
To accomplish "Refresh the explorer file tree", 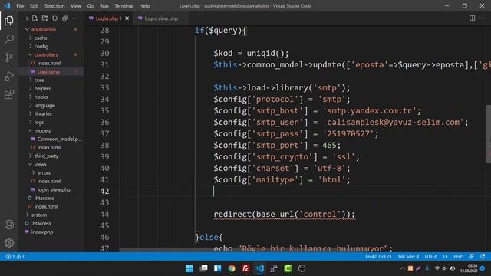I will pos(54,18).
